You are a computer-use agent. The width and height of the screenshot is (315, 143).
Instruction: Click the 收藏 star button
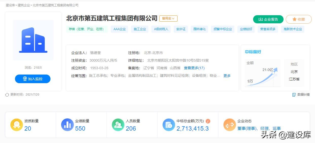click(299, 19)
